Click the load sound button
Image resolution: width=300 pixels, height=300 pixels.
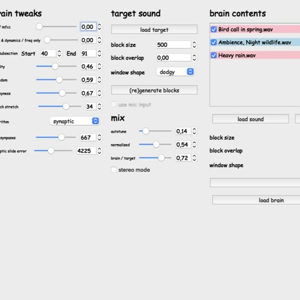coord(251,119)
